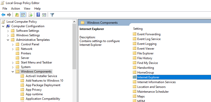Click tree pane scrollbar up arrow
211x102 pixels.
(74, 22)
